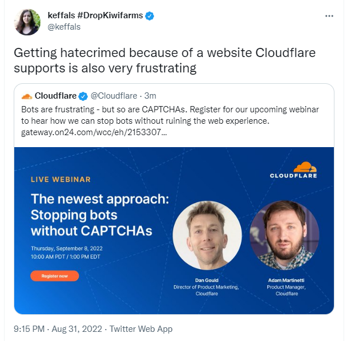Open the gateway.on24.com webinar link
This screenshot has width=351, height=341.
click(94, 132)
